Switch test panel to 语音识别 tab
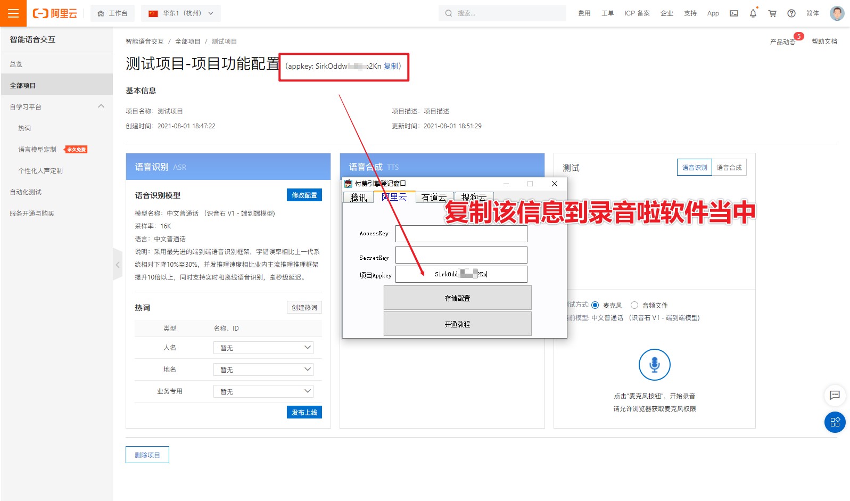This screenshot has height=501, width=850. point(695,167)
